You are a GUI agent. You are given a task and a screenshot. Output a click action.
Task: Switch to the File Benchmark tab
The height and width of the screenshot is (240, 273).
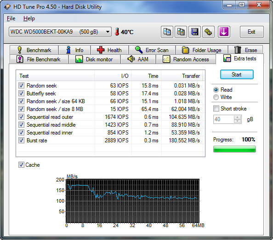[39, 59]
